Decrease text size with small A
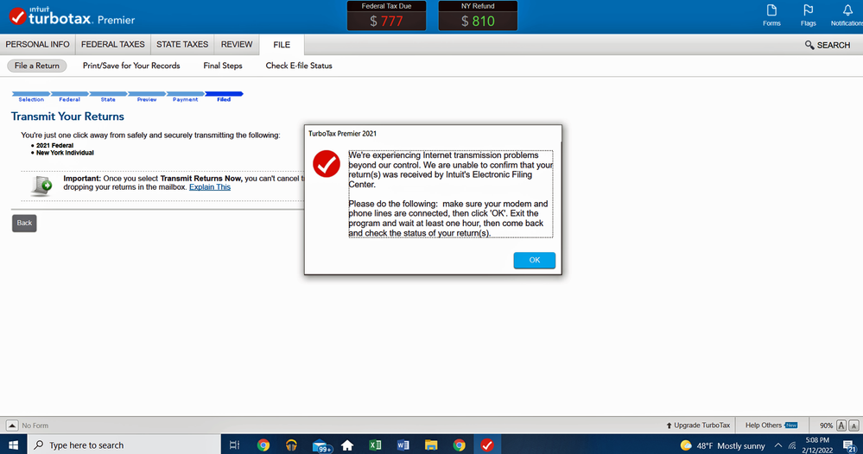The image size is (863, 454). [x=853, y=426]
